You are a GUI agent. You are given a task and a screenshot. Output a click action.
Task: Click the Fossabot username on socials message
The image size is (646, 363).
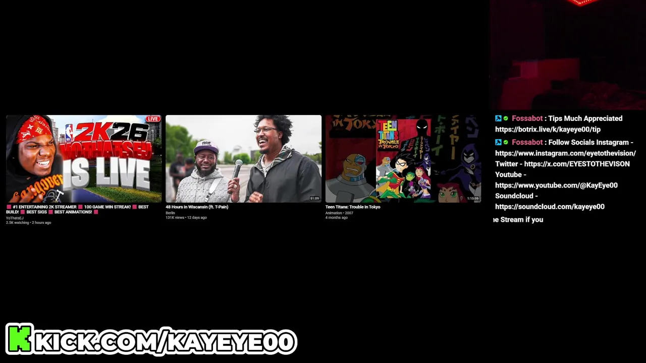[527, 142]
